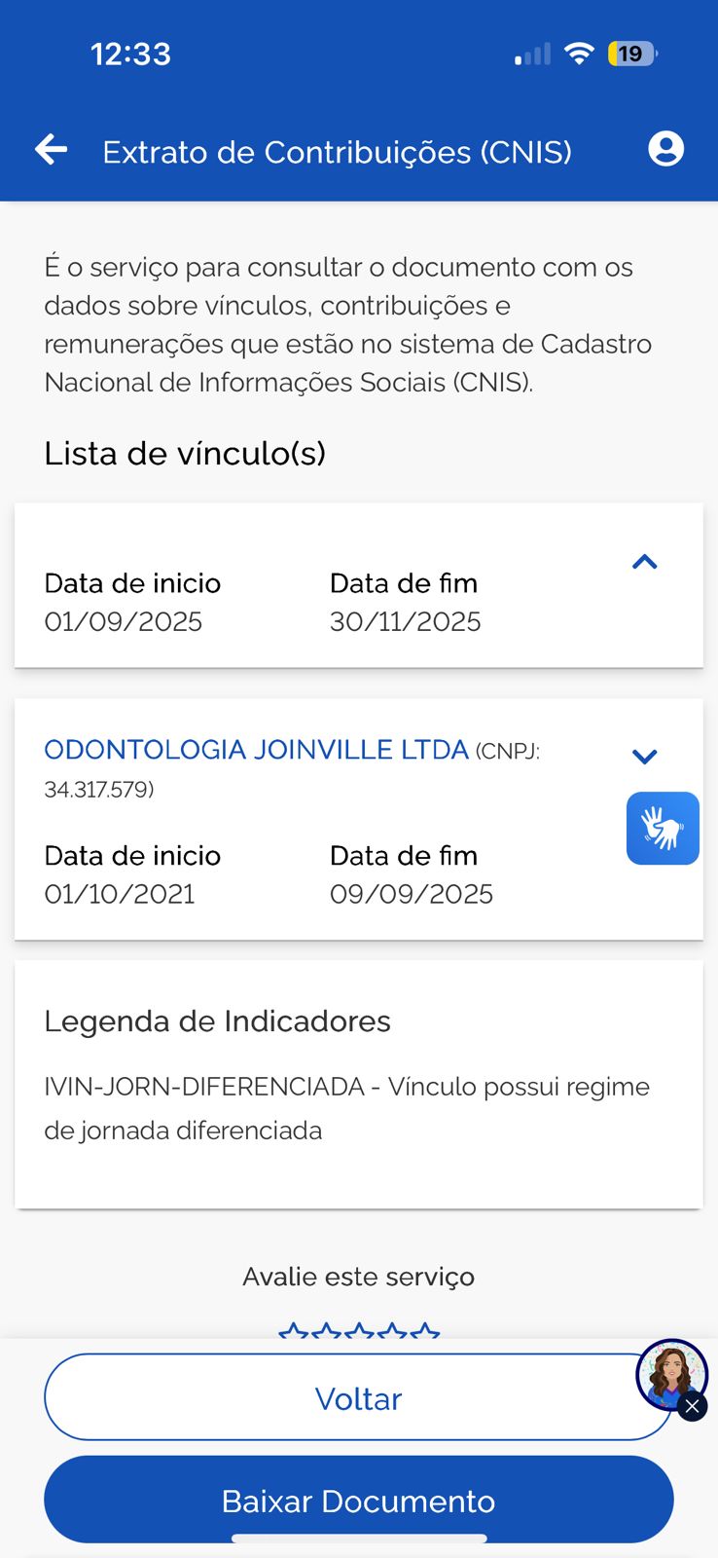Rate the service with the first star
The image size is (718, 1558).
(293, 1331)
